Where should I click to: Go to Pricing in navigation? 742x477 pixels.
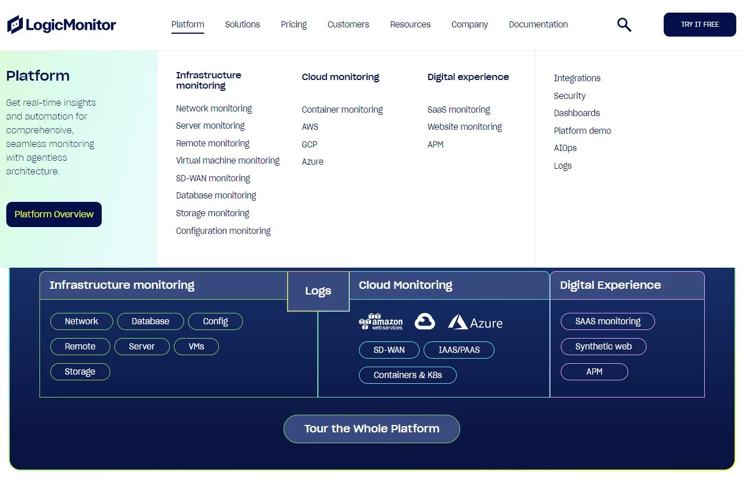point(294,25)
